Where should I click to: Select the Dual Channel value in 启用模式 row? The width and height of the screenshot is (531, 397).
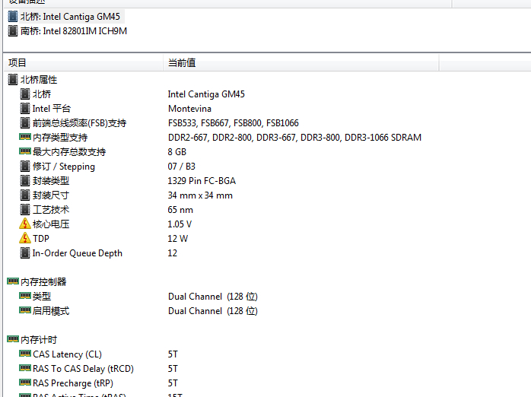click(x=213, y=311)
